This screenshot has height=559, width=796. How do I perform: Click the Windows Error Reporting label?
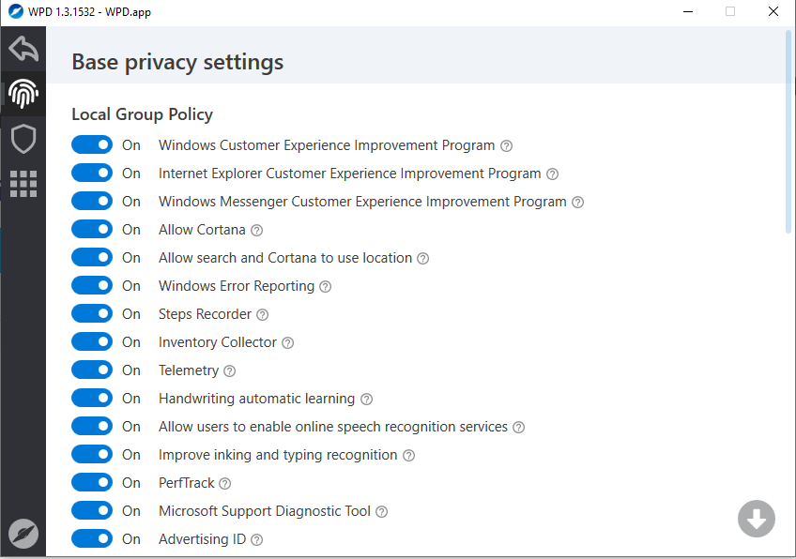pyautogui.click(x=237, y=285)
